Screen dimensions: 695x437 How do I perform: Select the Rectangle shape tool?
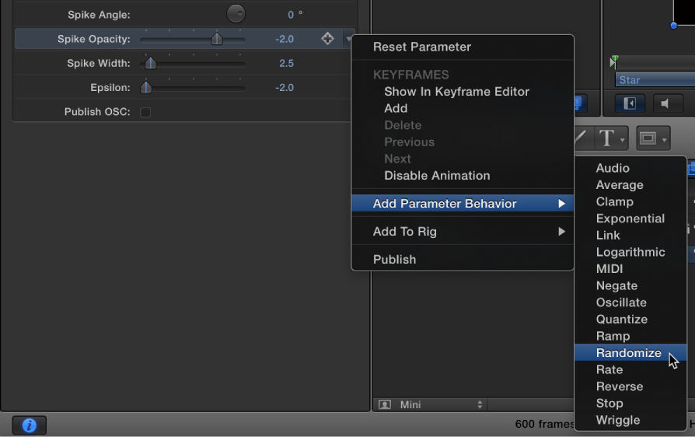[648, 138]
